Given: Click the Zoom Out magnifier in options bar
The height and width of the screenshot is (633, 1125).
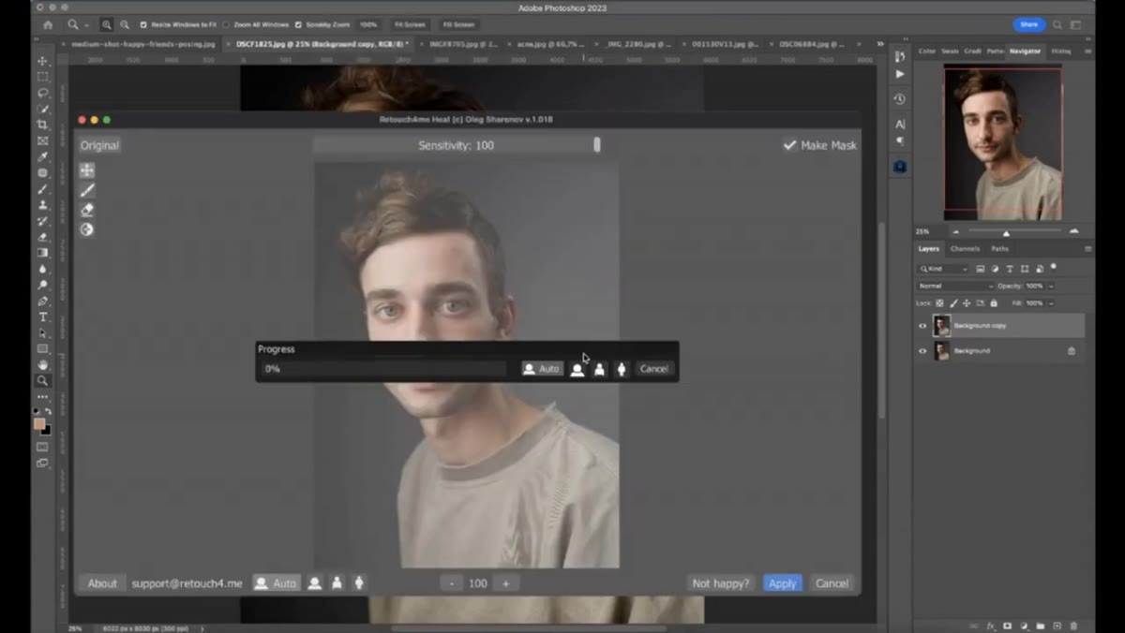Looking at the screenshot, I should coord(125,24).
